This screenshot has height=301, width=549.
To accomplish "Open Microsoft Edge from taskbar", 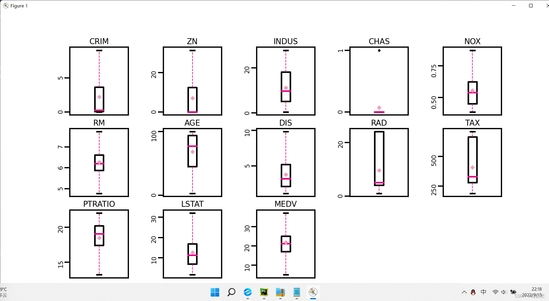I will (x=247, y=292).
